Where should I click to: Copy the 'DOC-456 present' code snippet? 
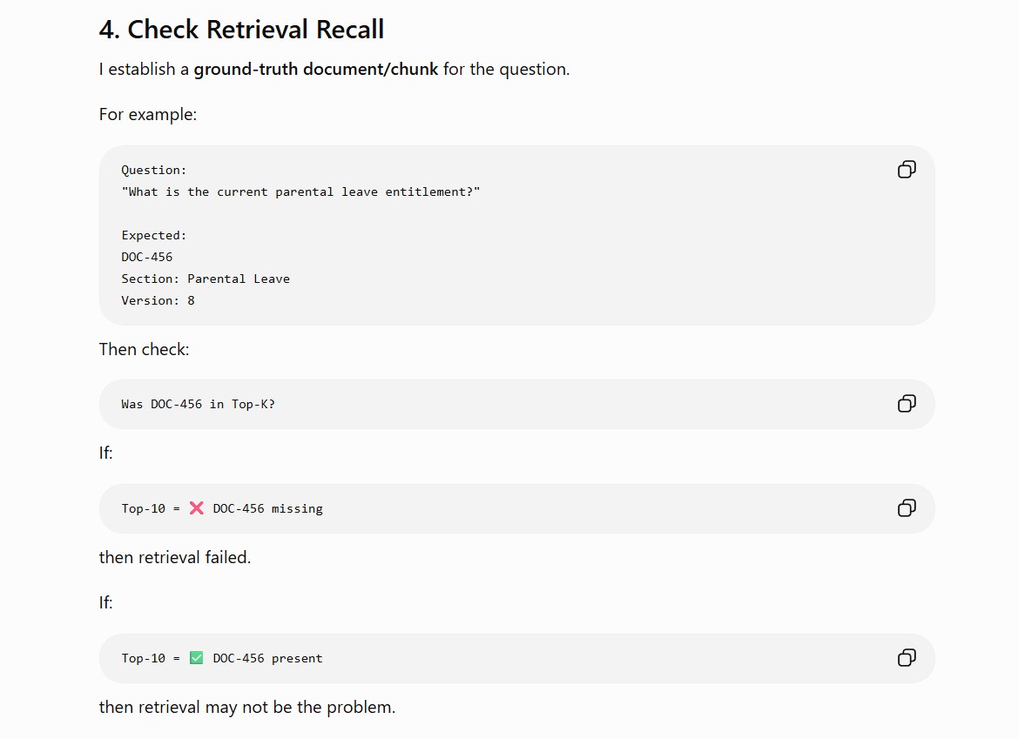click(x=907, y=659)
